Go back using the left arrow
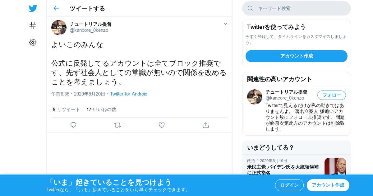 (56, 8)
